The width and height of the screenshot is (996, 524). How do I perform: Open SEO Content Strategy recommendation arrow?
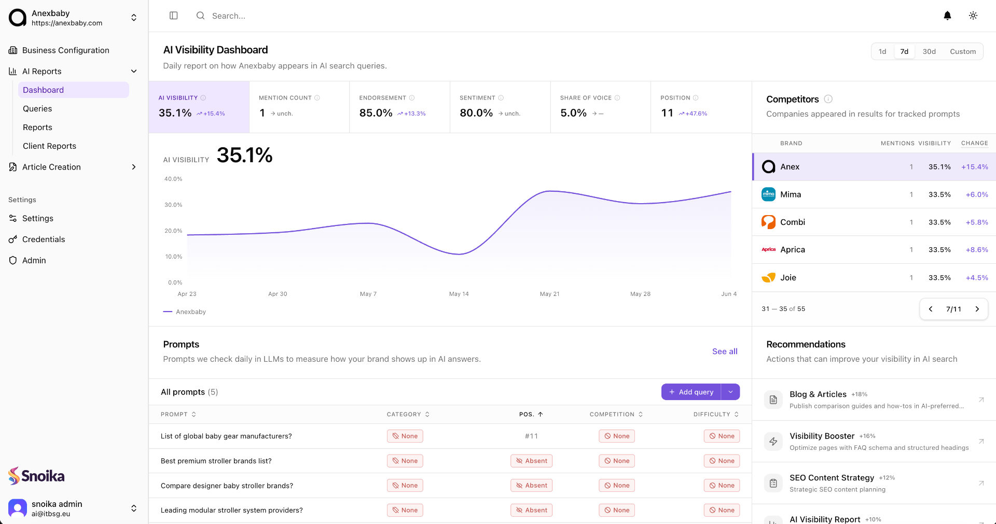(x=981, y=483)
